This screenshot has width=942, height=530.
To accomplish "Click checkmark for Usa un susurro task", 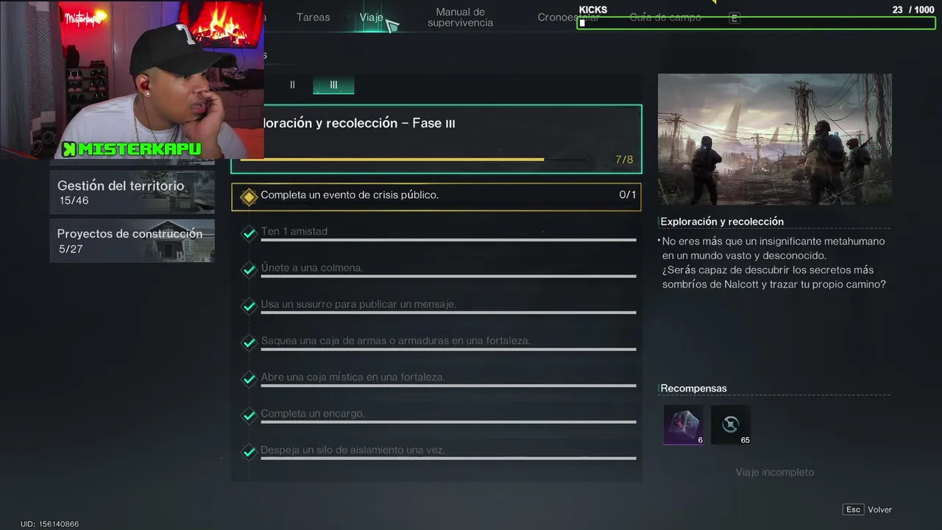I will pyautogui.click(x=249, y=306).
